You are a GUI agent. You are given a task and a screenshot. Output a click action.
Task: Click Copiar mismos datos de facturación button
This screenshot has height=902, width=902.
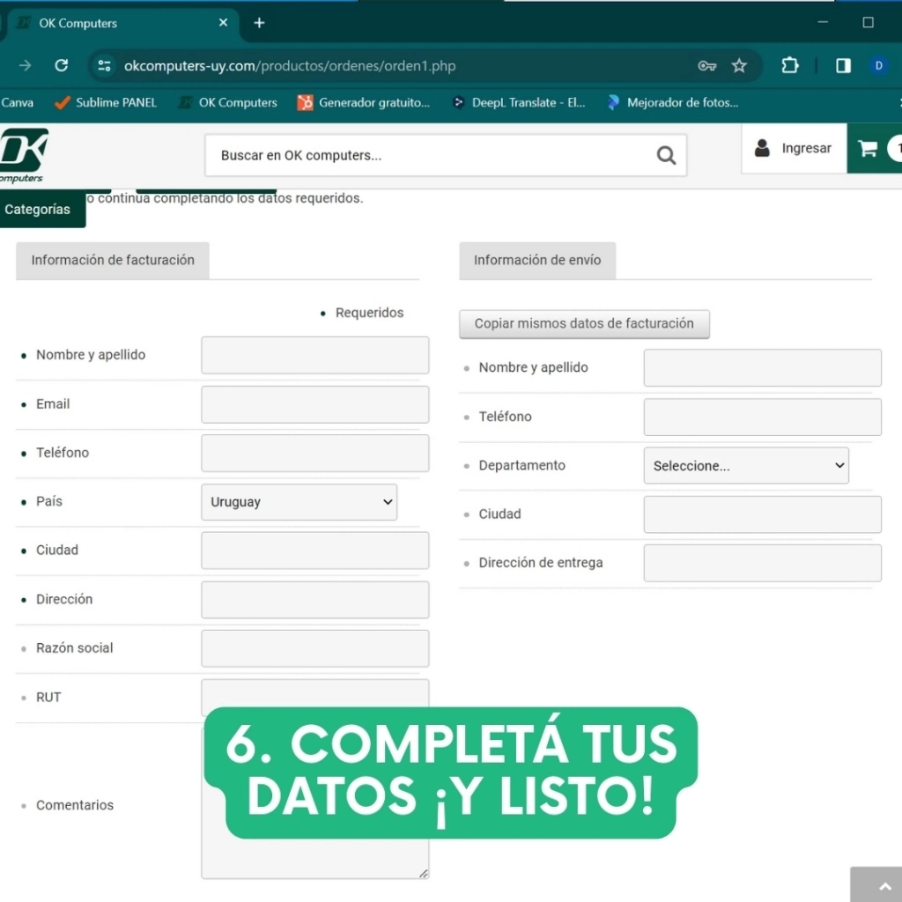tap(584, 324)
